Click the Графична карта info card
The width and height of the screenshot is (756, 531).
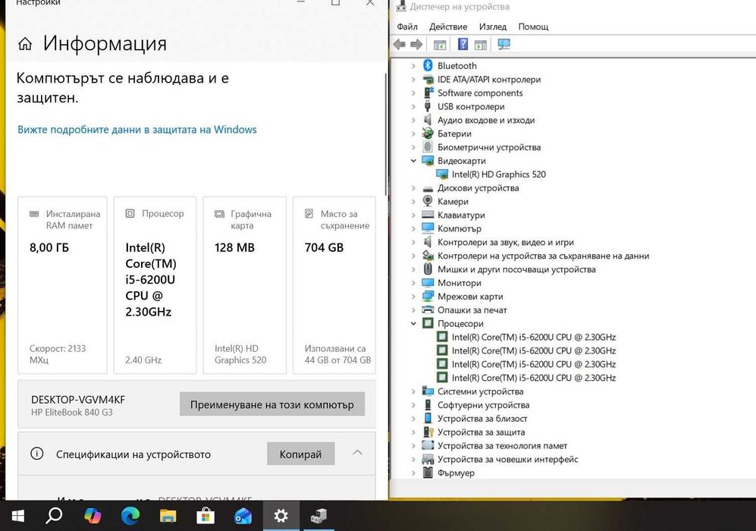[244, 285]
